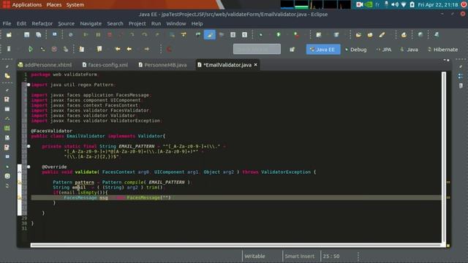468x263 pixels.
Task: Click the Open Perspective icon
Action: tap(292, 50)
